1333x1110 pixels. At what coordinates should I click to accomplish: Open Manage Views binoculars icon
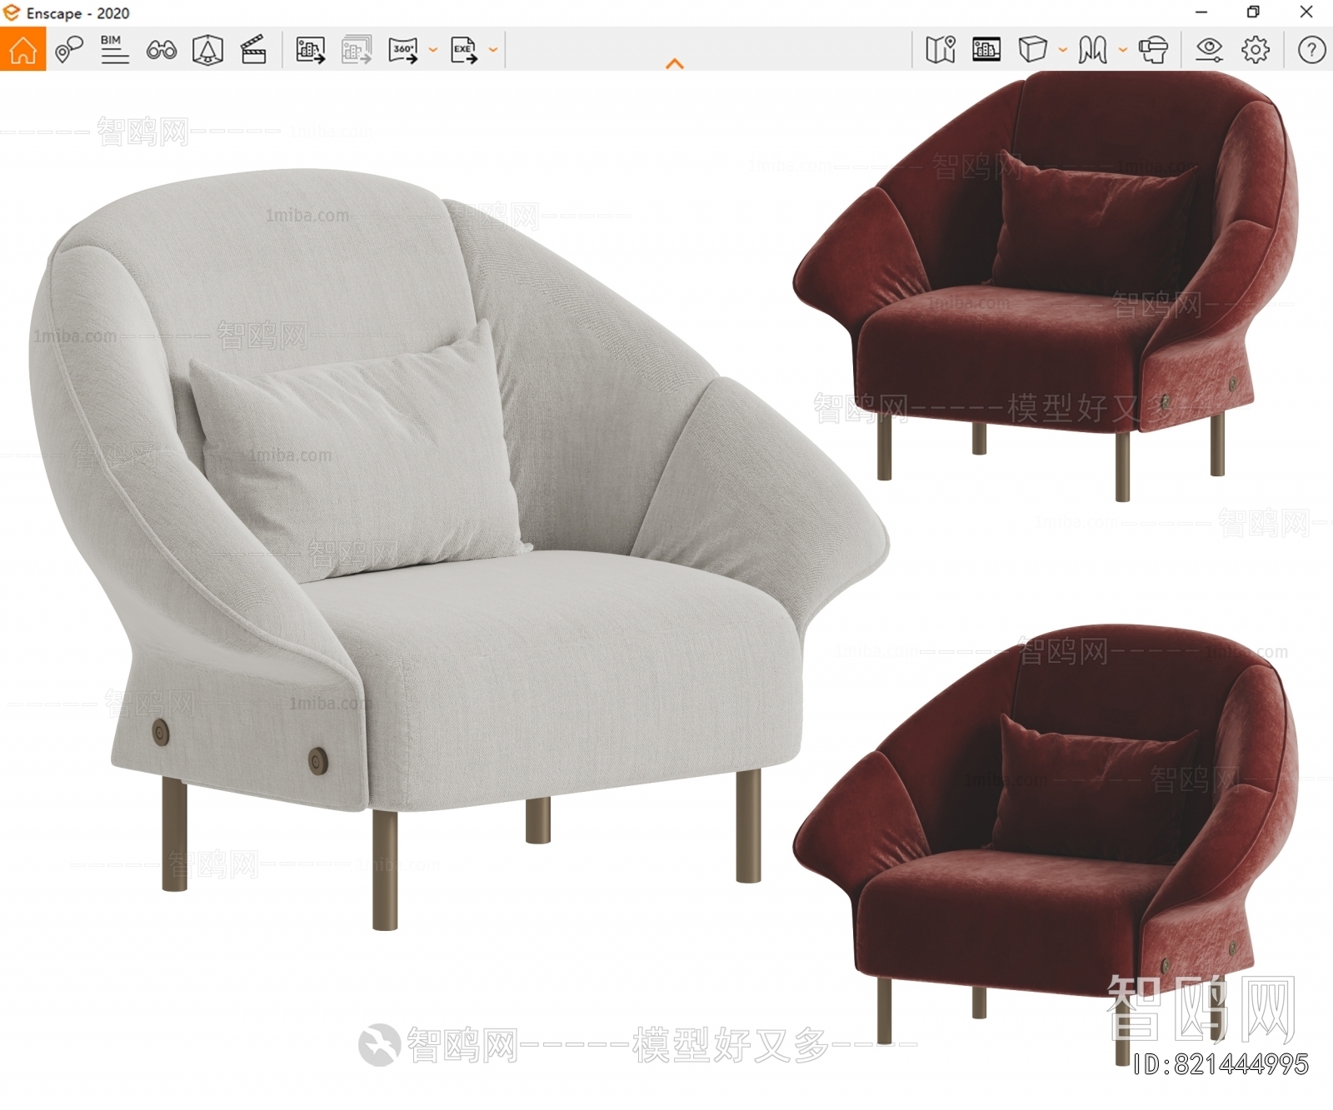pos(161,50)
